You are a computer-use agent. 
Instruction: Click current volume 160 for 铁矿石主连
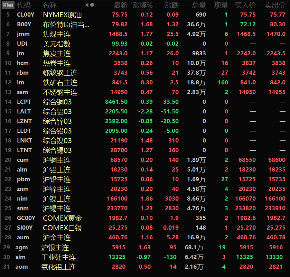coord(223,82)
